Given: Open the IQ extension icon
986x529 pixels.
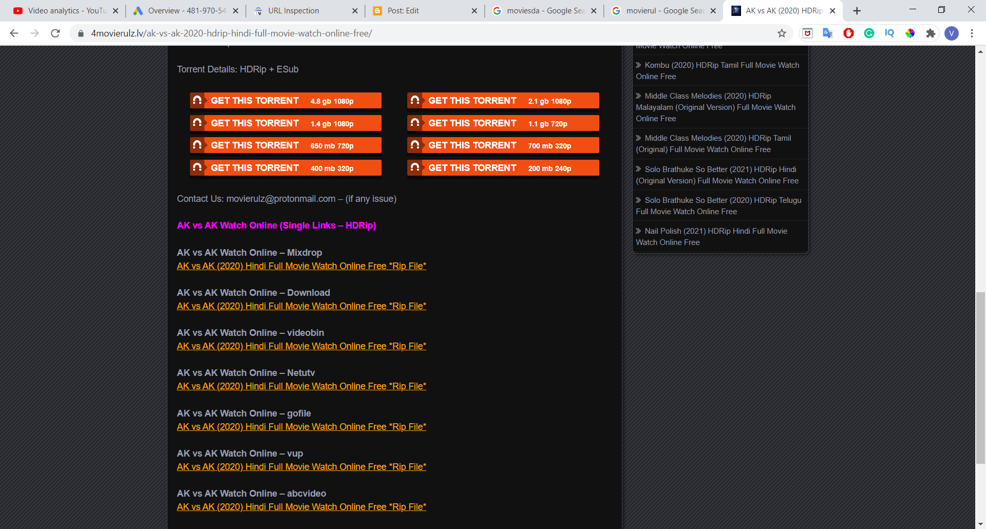Looking at the screenshot, I should pos(889,33).
